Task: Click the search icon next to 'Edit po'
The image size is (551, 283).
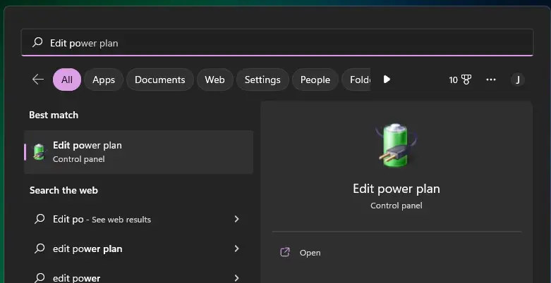Action: (40, 219)
